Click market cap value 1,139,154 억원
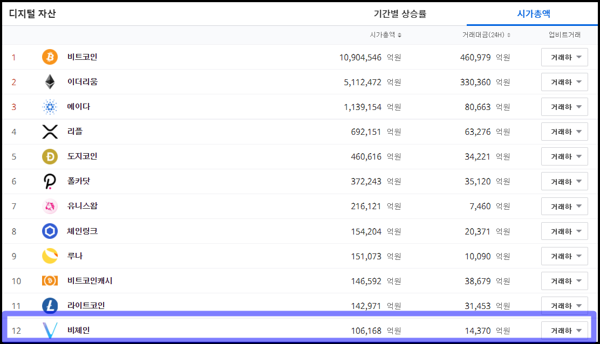600x344 pixels. click(x=372, y=107)
